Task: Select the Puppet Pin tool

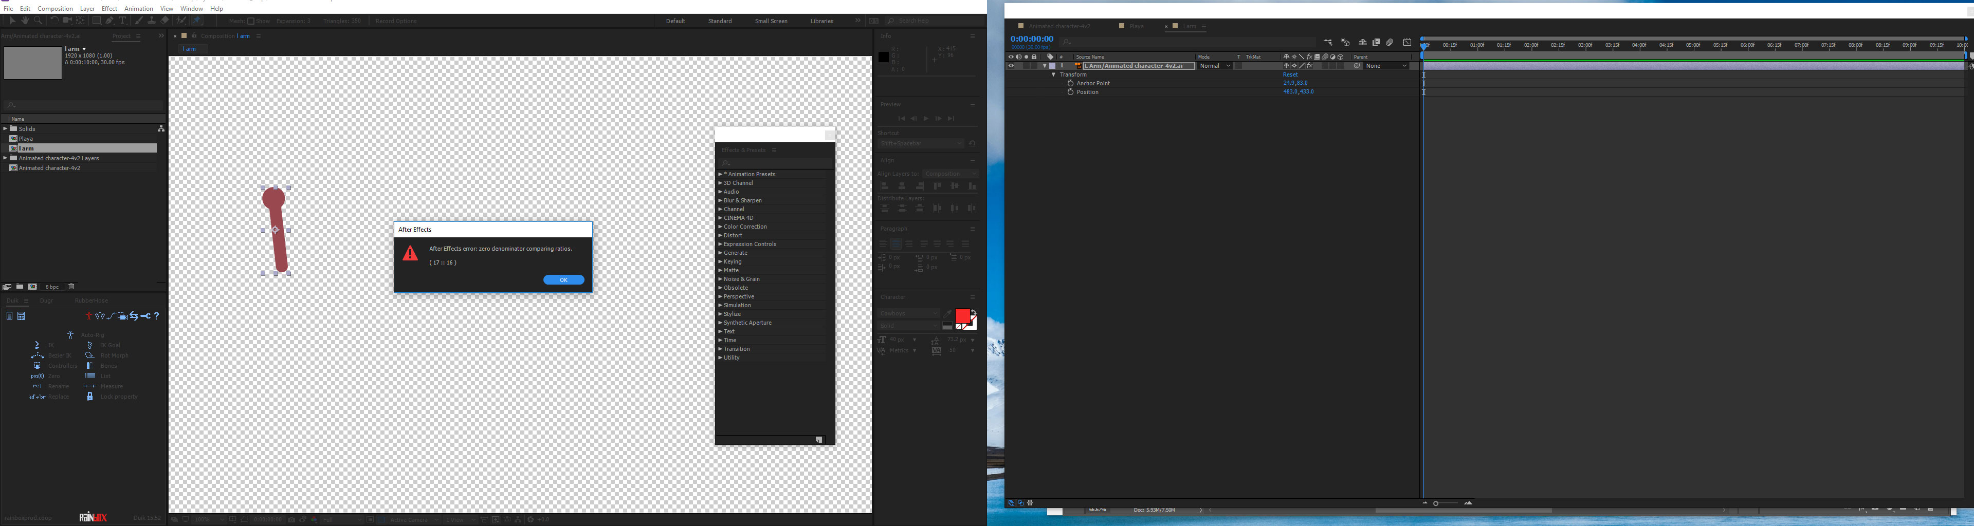Action: (x=197, y=21)
